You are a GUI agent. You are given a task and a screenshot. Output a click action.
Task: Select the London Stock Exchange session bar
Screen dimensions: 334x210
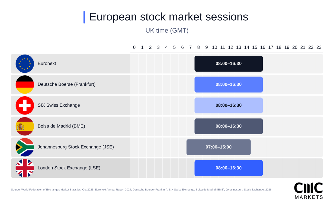229,168
